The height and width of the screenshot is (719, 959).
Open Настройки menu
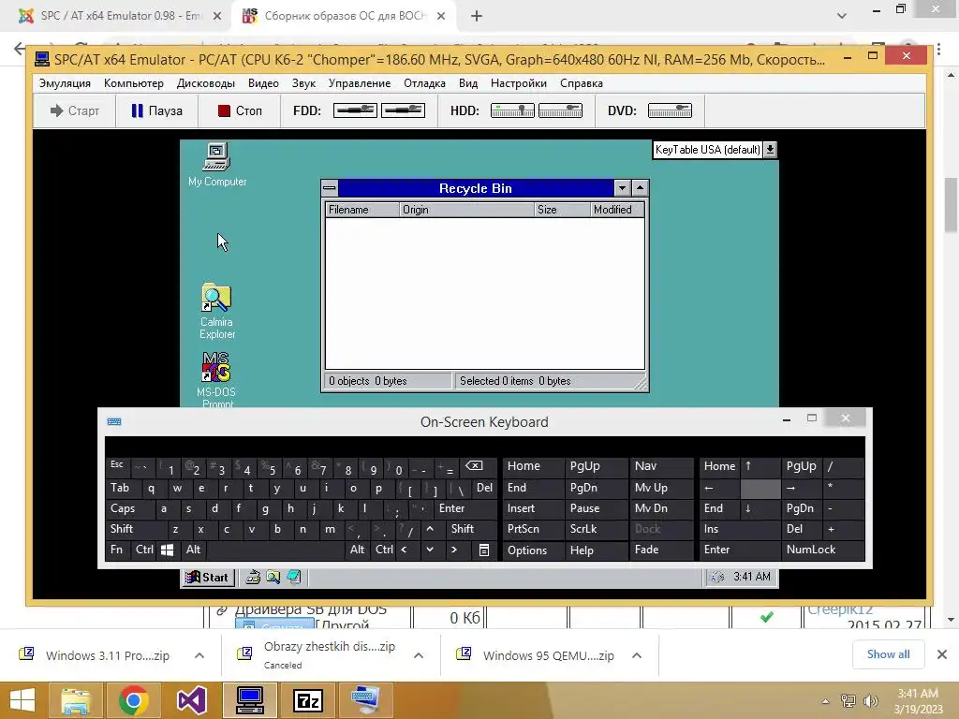519,83
